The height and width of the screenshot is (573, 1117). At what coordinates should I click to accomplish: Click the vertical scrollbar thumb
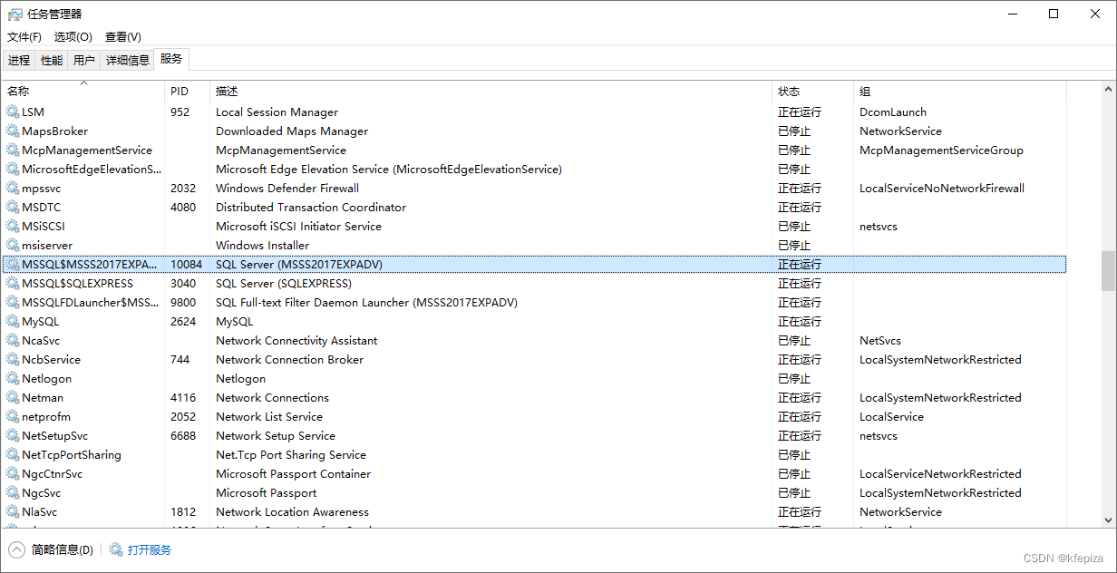[x=1108, y=271]
